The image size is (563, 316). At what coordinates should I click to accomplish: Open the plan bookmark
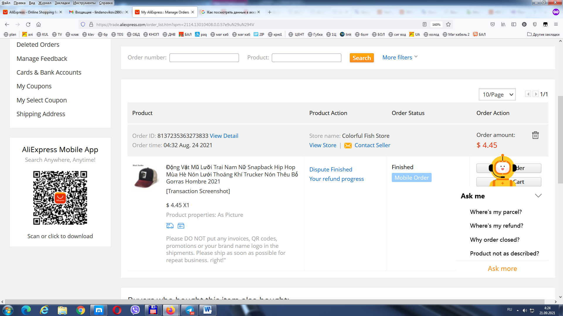10,35
